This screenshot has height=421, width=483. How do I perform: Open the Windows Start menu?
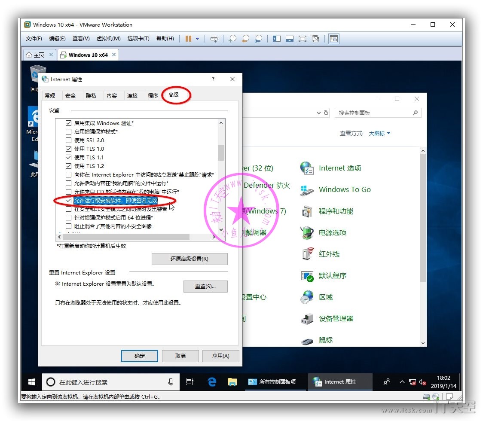coord(31,382)
